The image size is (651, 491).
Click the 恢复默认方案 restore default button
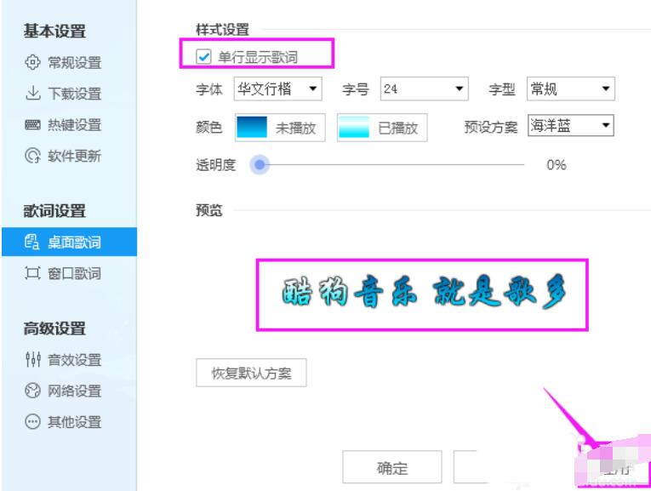(251, 373)
